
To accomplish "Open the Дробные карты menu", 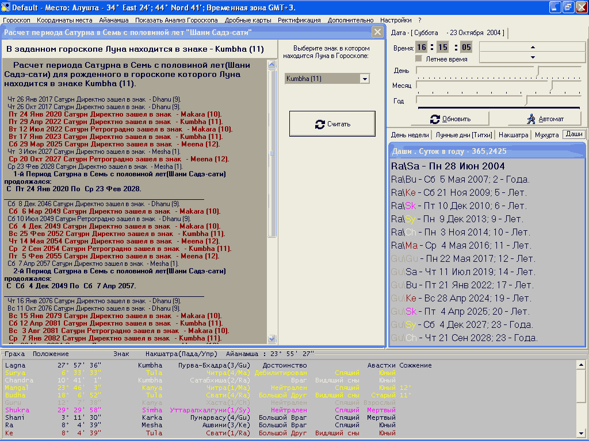I will pos(248,20).
